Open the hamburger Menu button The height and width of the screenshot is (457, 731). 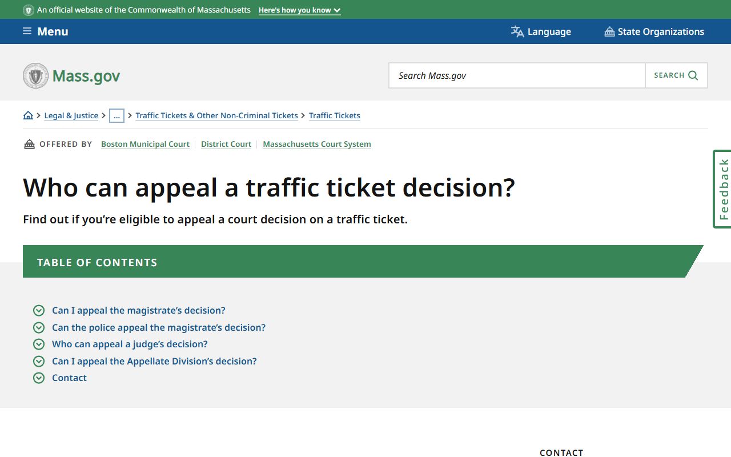45,31
